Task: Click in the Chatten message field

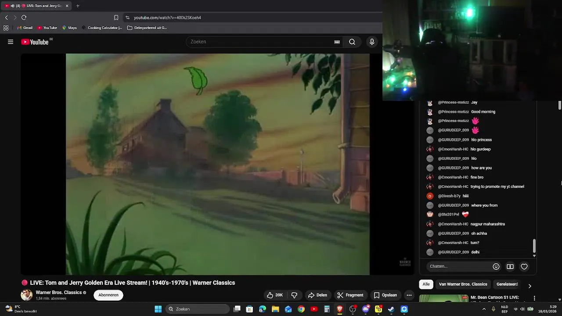Action: [x=459, y=266]
